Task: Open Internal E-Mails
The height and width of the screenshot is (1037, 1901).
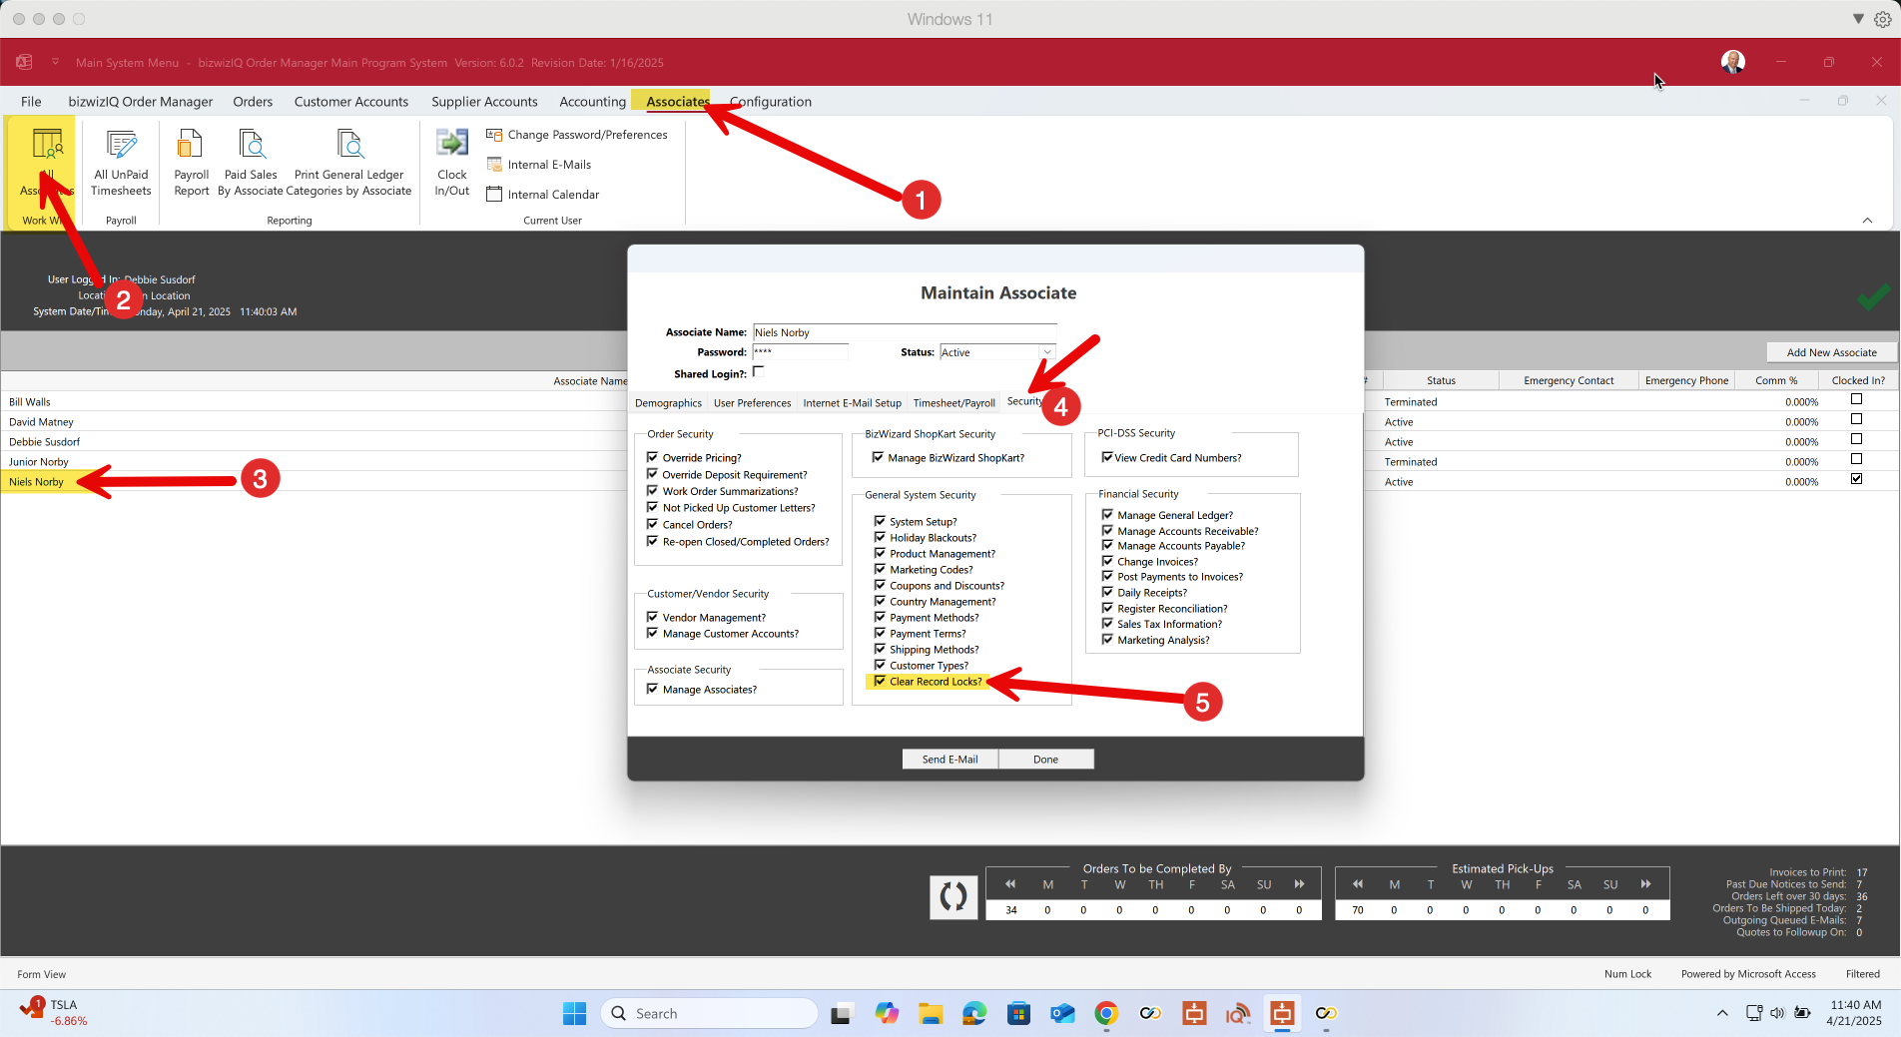Action: click(539, 165)
